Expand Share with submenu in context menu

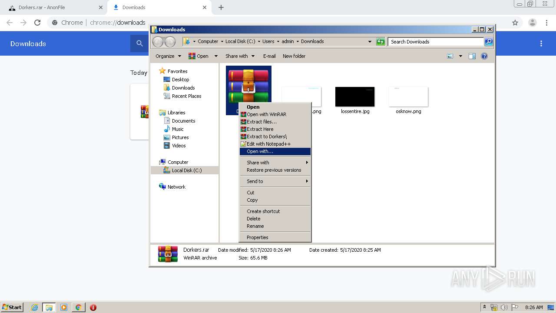(x=275, y=163)
